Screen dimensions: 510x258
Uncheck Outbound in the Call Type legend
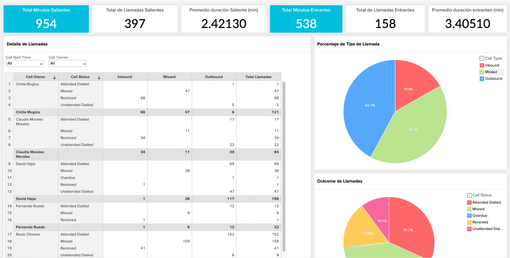482,78
